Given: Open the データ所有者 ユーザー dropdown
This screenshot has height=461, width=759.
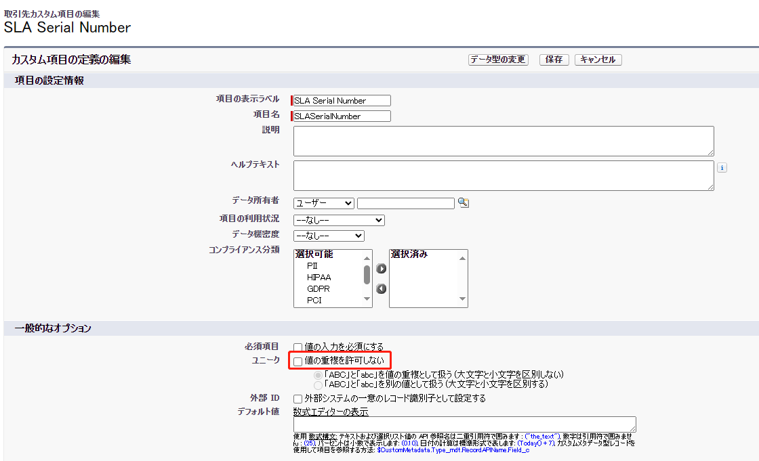Looking at the screenshot, I should pyautogui.click(x=324, y=203).
